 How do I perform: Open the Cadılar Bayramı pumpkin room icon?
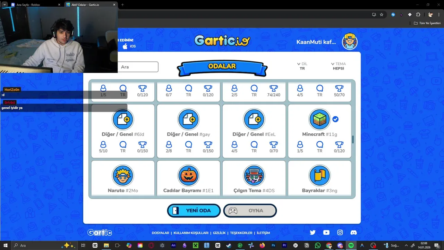pos(188,175)
